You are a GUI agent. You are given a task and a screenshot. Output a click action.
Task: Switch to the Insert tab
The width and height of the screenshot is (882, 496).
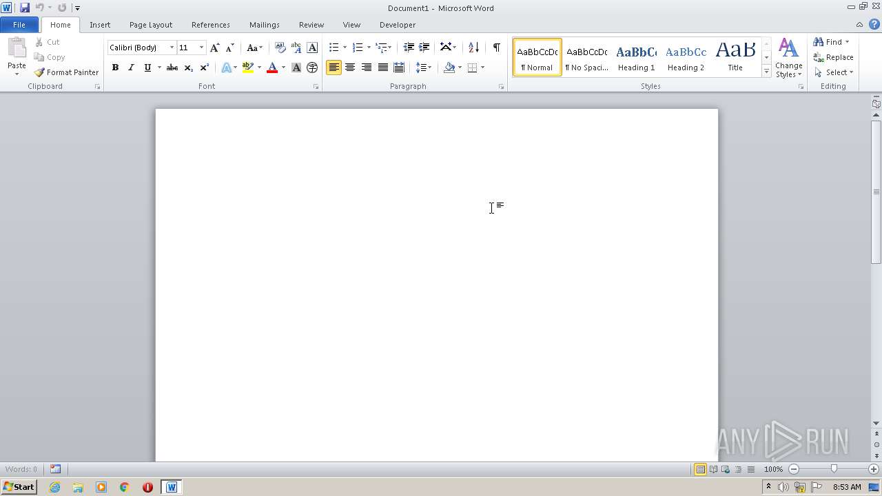click(x=100, y=25)
